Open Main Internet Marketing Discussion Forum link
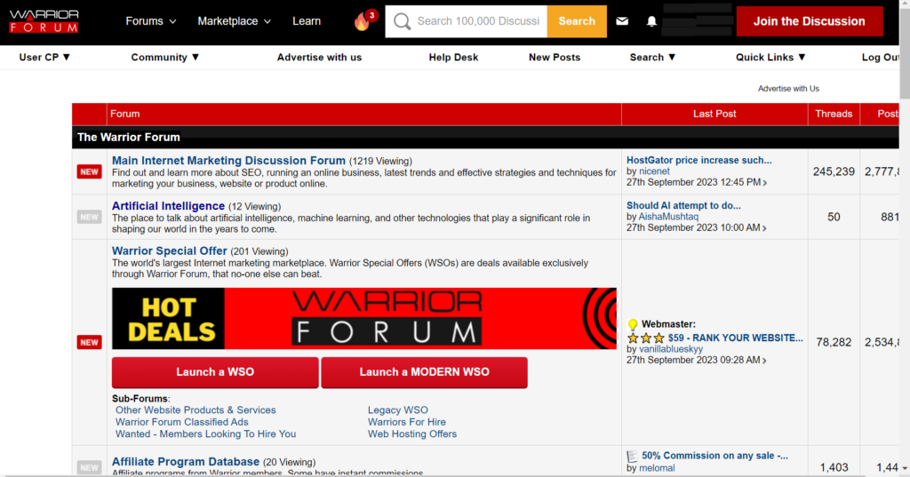Image resolution: width=910 pixels, height=477 pixels. click(x=228, y=161)
